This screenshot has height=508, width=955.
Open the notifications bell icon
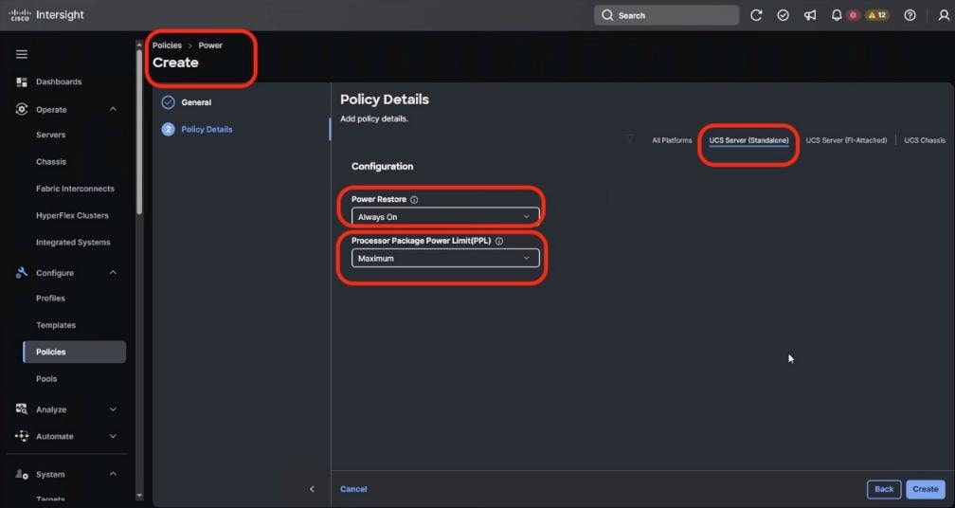pos(837,15)
